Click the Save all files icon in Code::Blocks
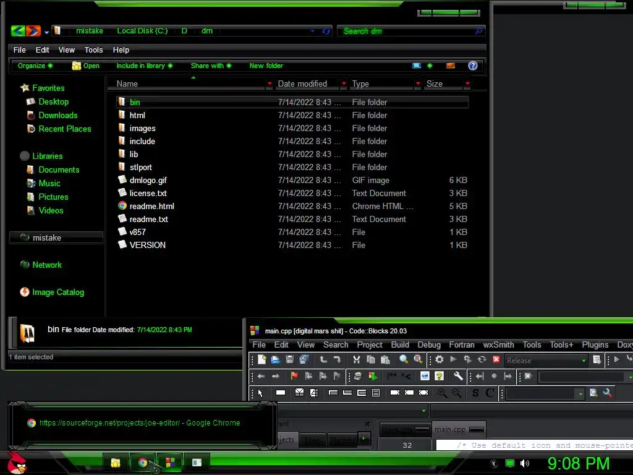633x475 pixels. tap(304, 359)
